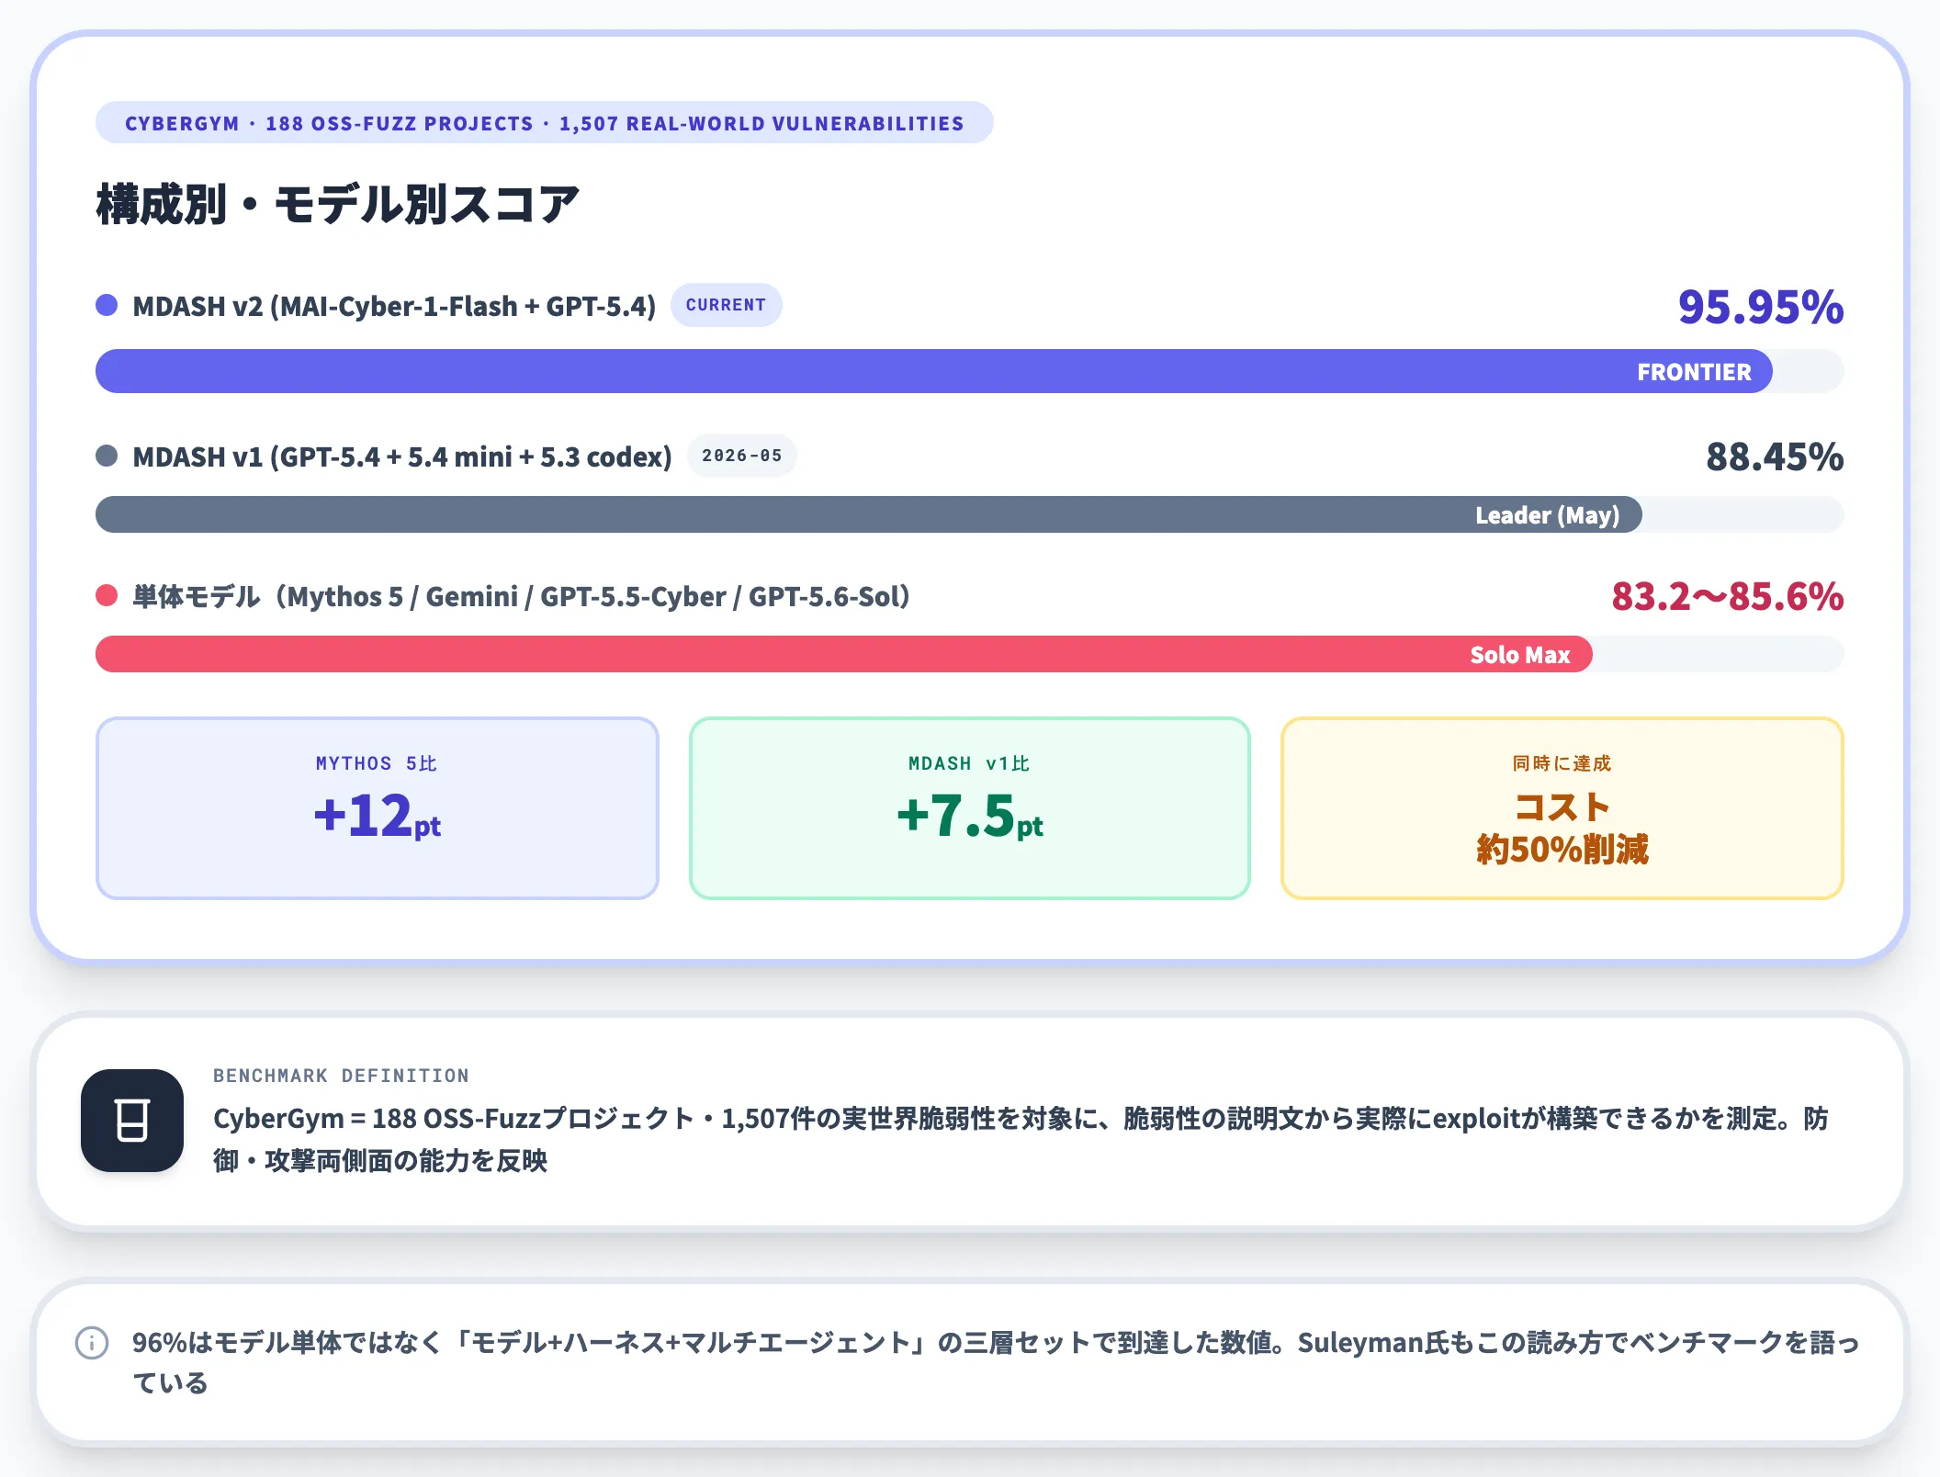Click the info circle icon beside the 96% note
The width and height of the screenshot is (1940, 1477).
pyautogui.click(x=92, y=1343)
